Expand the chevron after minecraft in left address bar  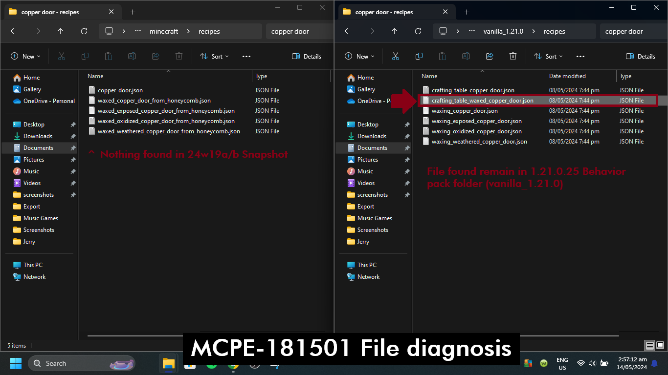click(188, 31)
